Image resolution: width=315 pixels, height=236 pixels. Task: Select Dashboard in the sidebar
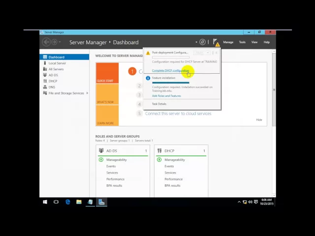coord(64,57)
